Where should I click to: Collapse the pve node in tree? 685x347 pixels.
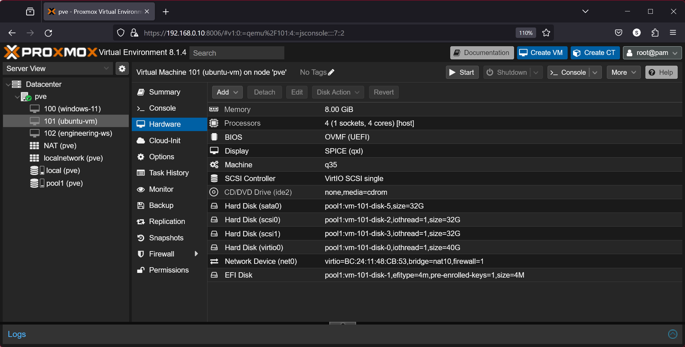tap(17, 97)
